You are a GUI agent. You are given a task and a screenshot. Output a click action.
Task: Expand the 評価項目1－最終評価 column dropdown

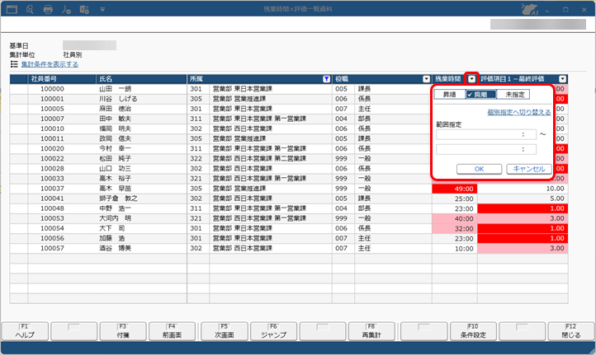[562, 79]
